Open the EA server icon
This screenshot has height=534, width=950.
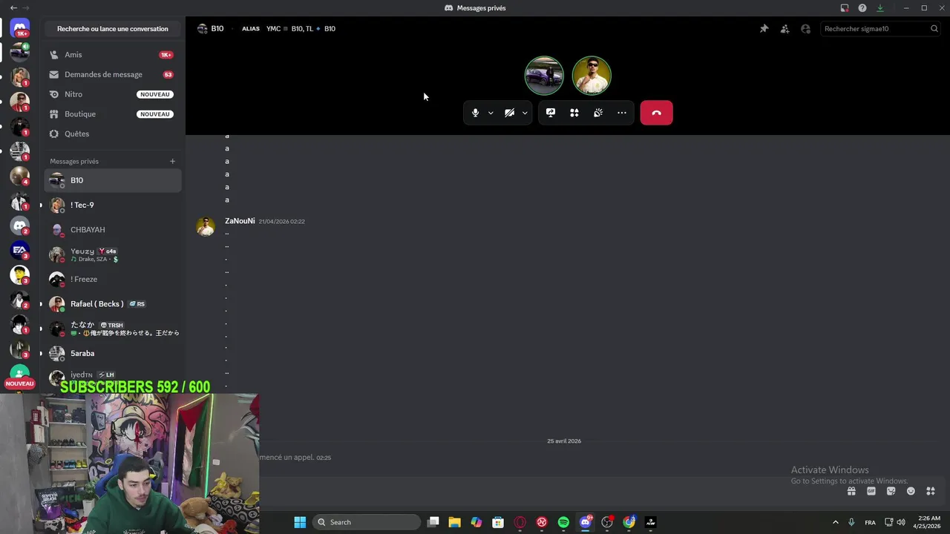(20, 250)
